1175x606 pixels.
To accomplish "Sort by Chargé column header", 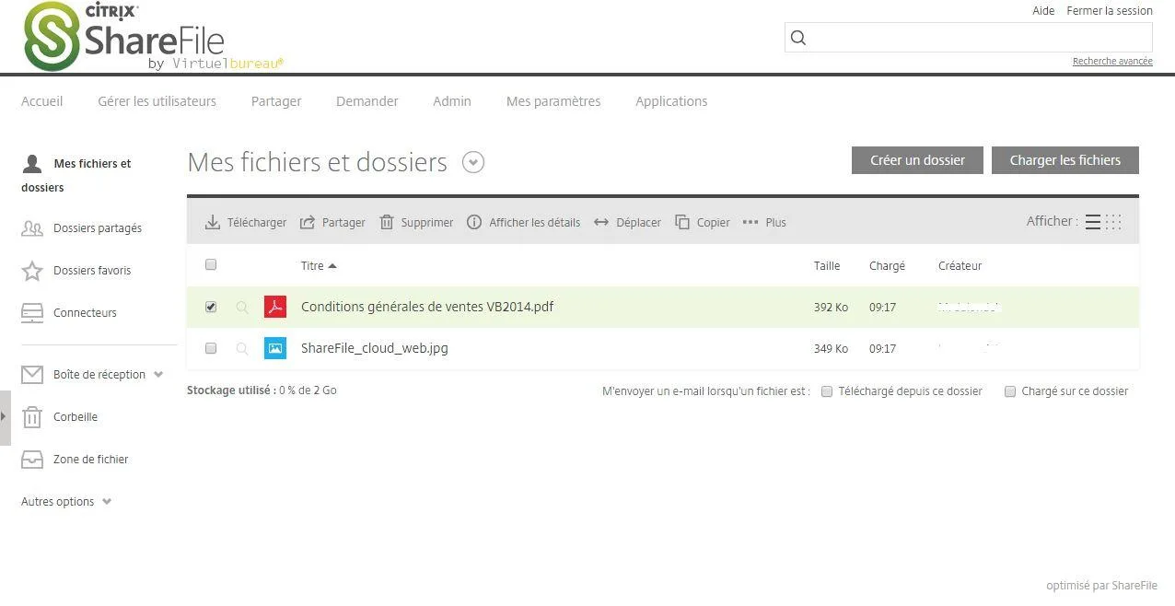I will 887,266.
